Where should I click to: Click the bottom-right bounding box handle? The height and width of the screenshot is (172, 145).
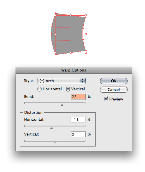(86, 53)
